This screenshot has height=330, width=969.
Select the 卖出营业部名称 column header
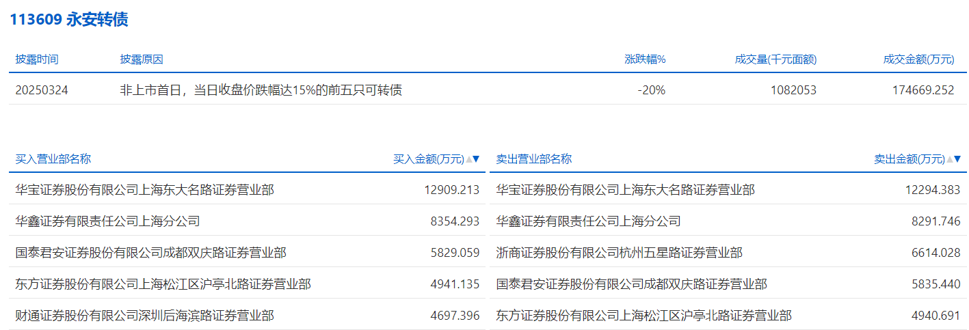[x=533, y=159]
